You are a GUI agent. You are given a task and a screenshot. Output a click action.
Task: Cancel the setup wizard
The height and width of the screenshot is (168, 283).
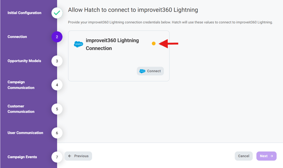click(244, 156)
